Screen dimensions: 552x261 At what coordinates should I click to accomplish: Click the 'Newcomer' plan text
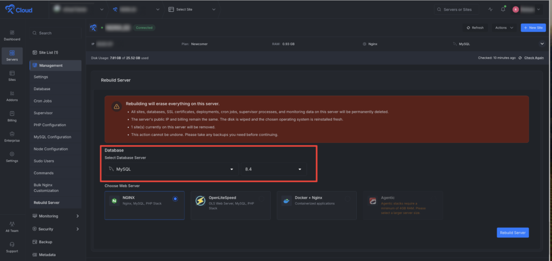pyautogui.click(x=201, y=44)
